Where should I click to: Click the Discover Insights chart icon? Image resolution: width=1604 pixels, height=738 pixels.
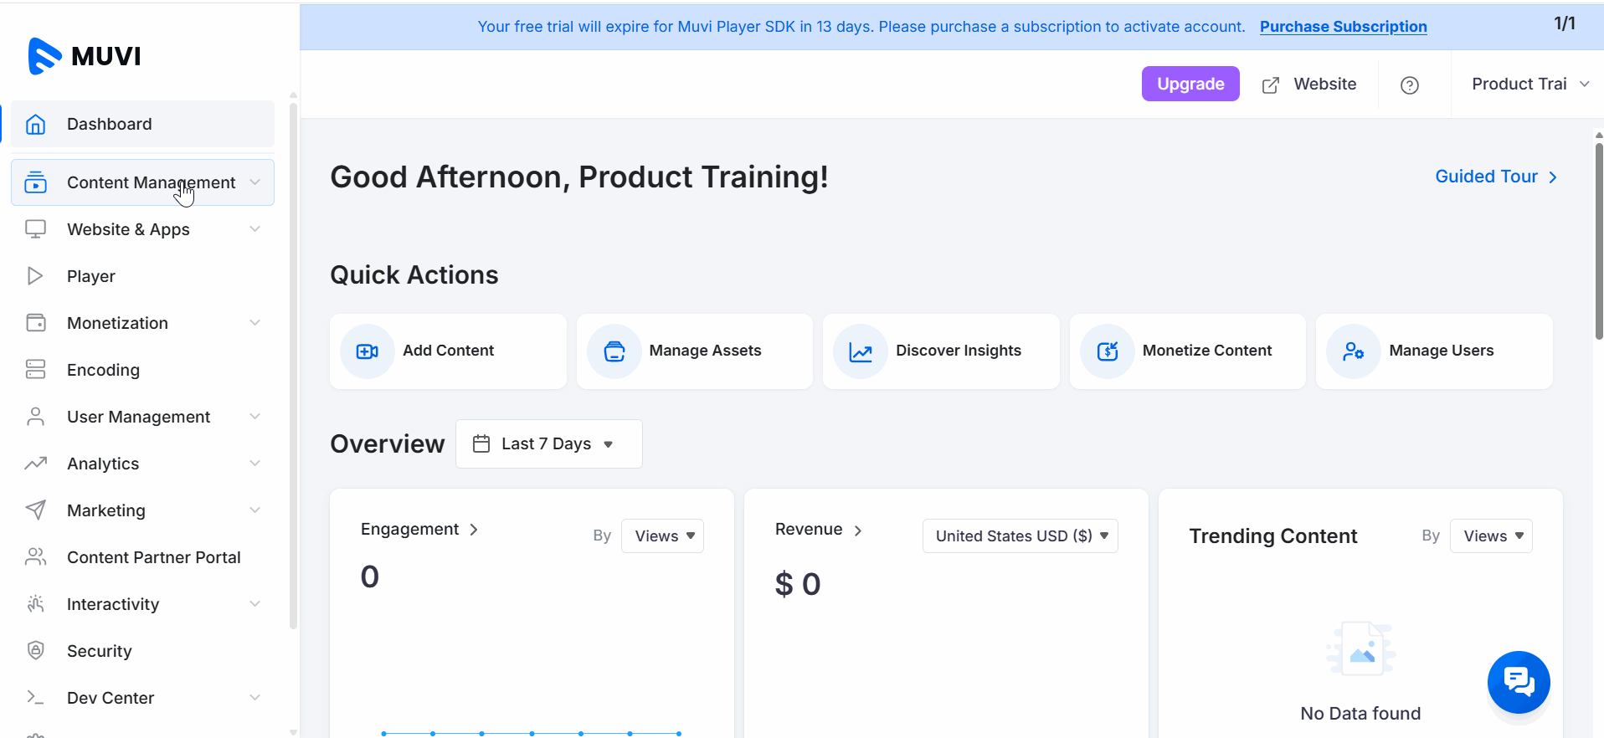(860, 351)
